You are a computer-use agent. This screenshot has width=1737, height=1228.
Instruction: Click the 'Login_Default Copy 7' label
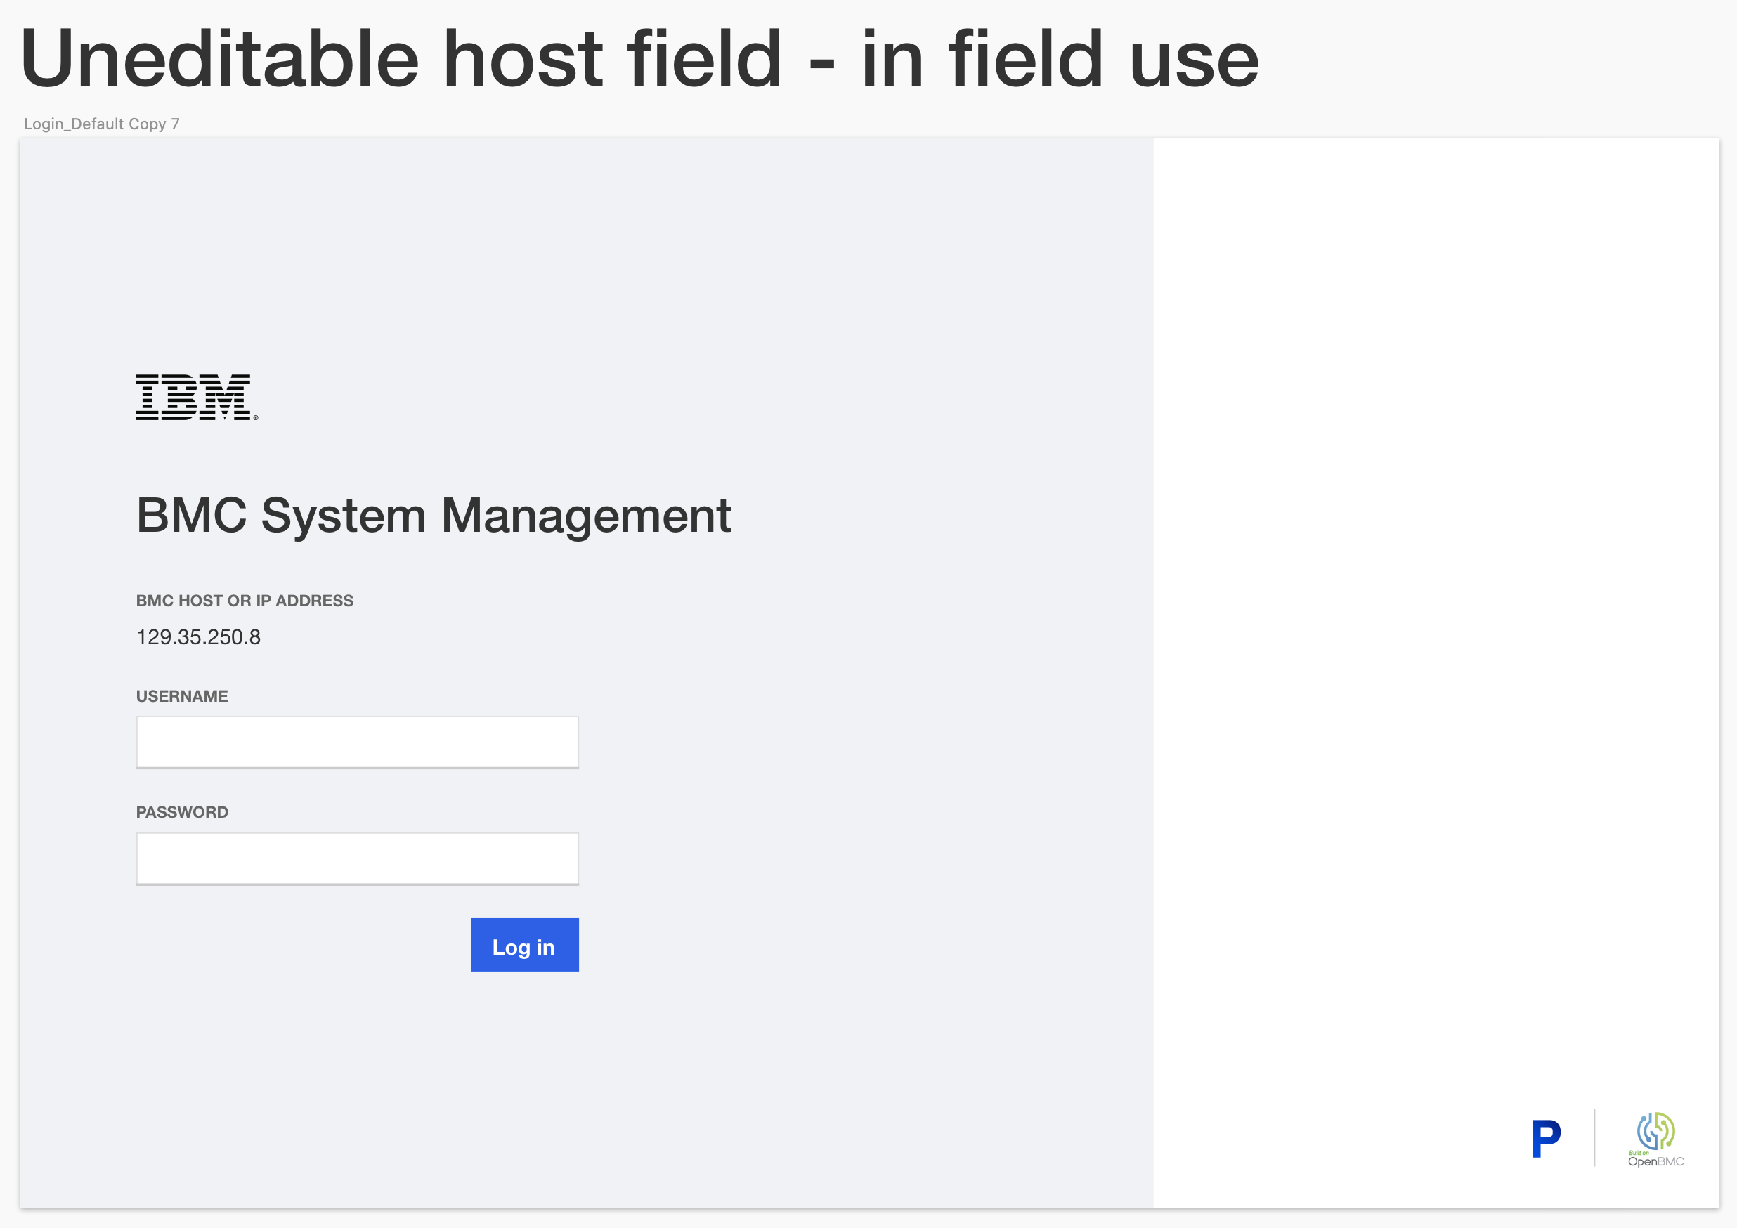click(101, 123)
